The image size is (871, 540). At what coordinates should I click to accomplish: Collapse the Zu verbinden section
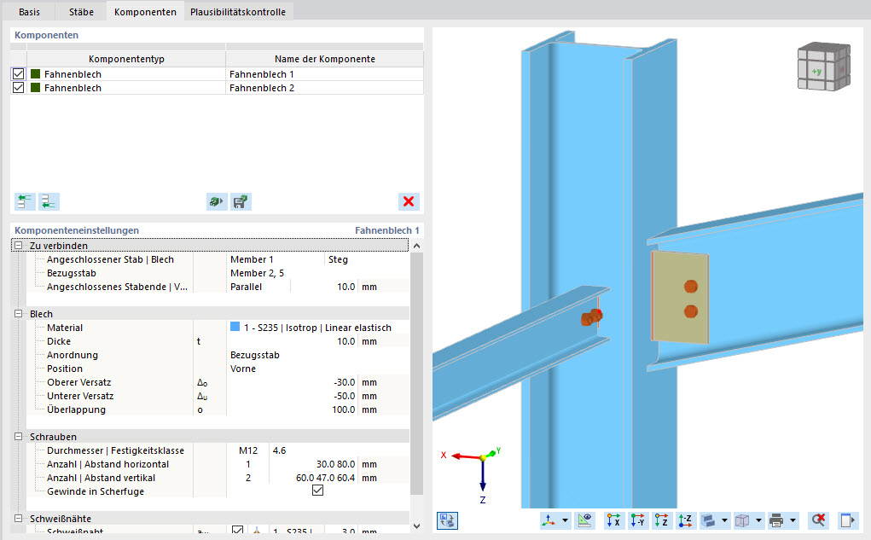pyautogui.click(x=18, y=245)
